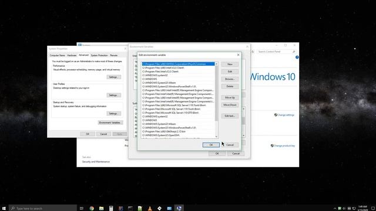
Task: Click the Search Control Panel field
Action: tap(276, 52)
